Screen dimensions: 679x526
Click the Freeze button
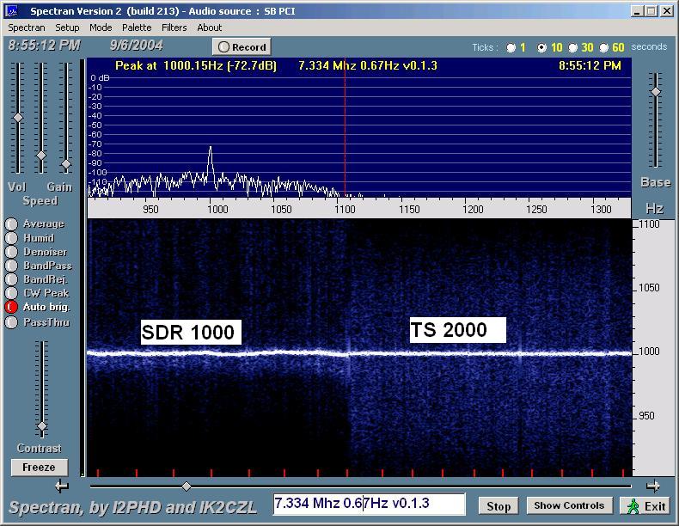tap(39, 468)
